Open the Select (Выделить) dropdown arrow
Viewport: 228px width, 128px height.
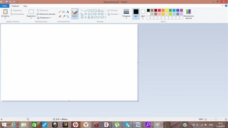tap(31, 18)
